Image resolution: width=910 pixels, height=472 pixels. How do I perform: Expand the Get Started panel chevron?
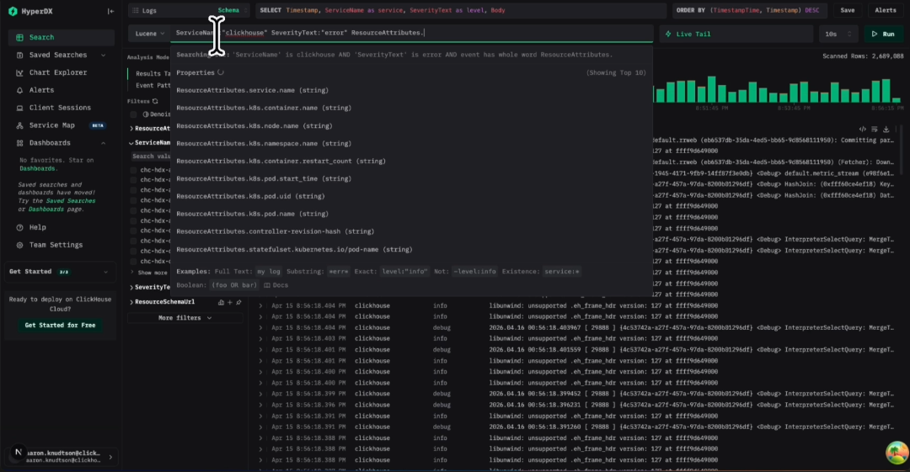pos(105,272)
